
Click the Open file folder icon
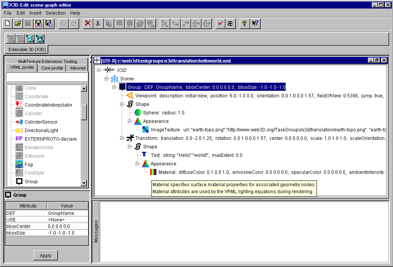[x=18, y=24]
